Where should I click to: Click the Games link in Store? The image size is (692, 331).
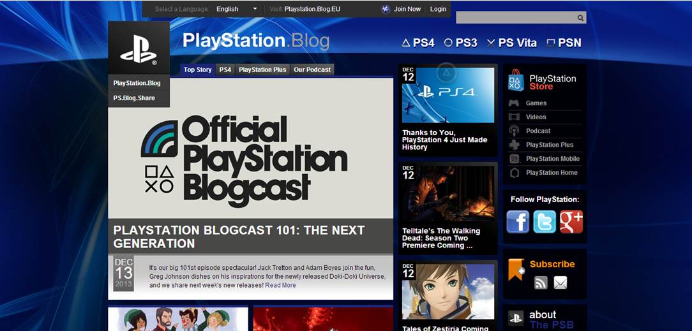click(536, 103)
